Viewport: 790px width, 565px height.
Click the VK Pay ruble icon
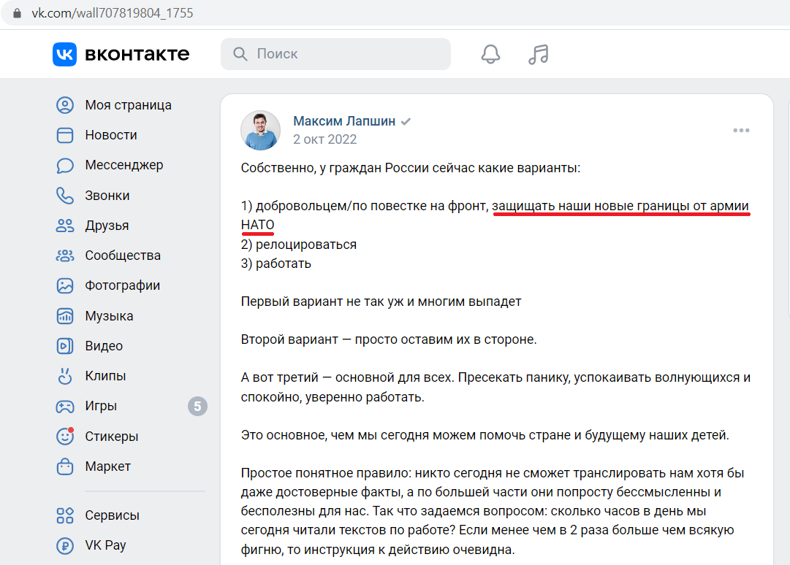pos(65,545)
